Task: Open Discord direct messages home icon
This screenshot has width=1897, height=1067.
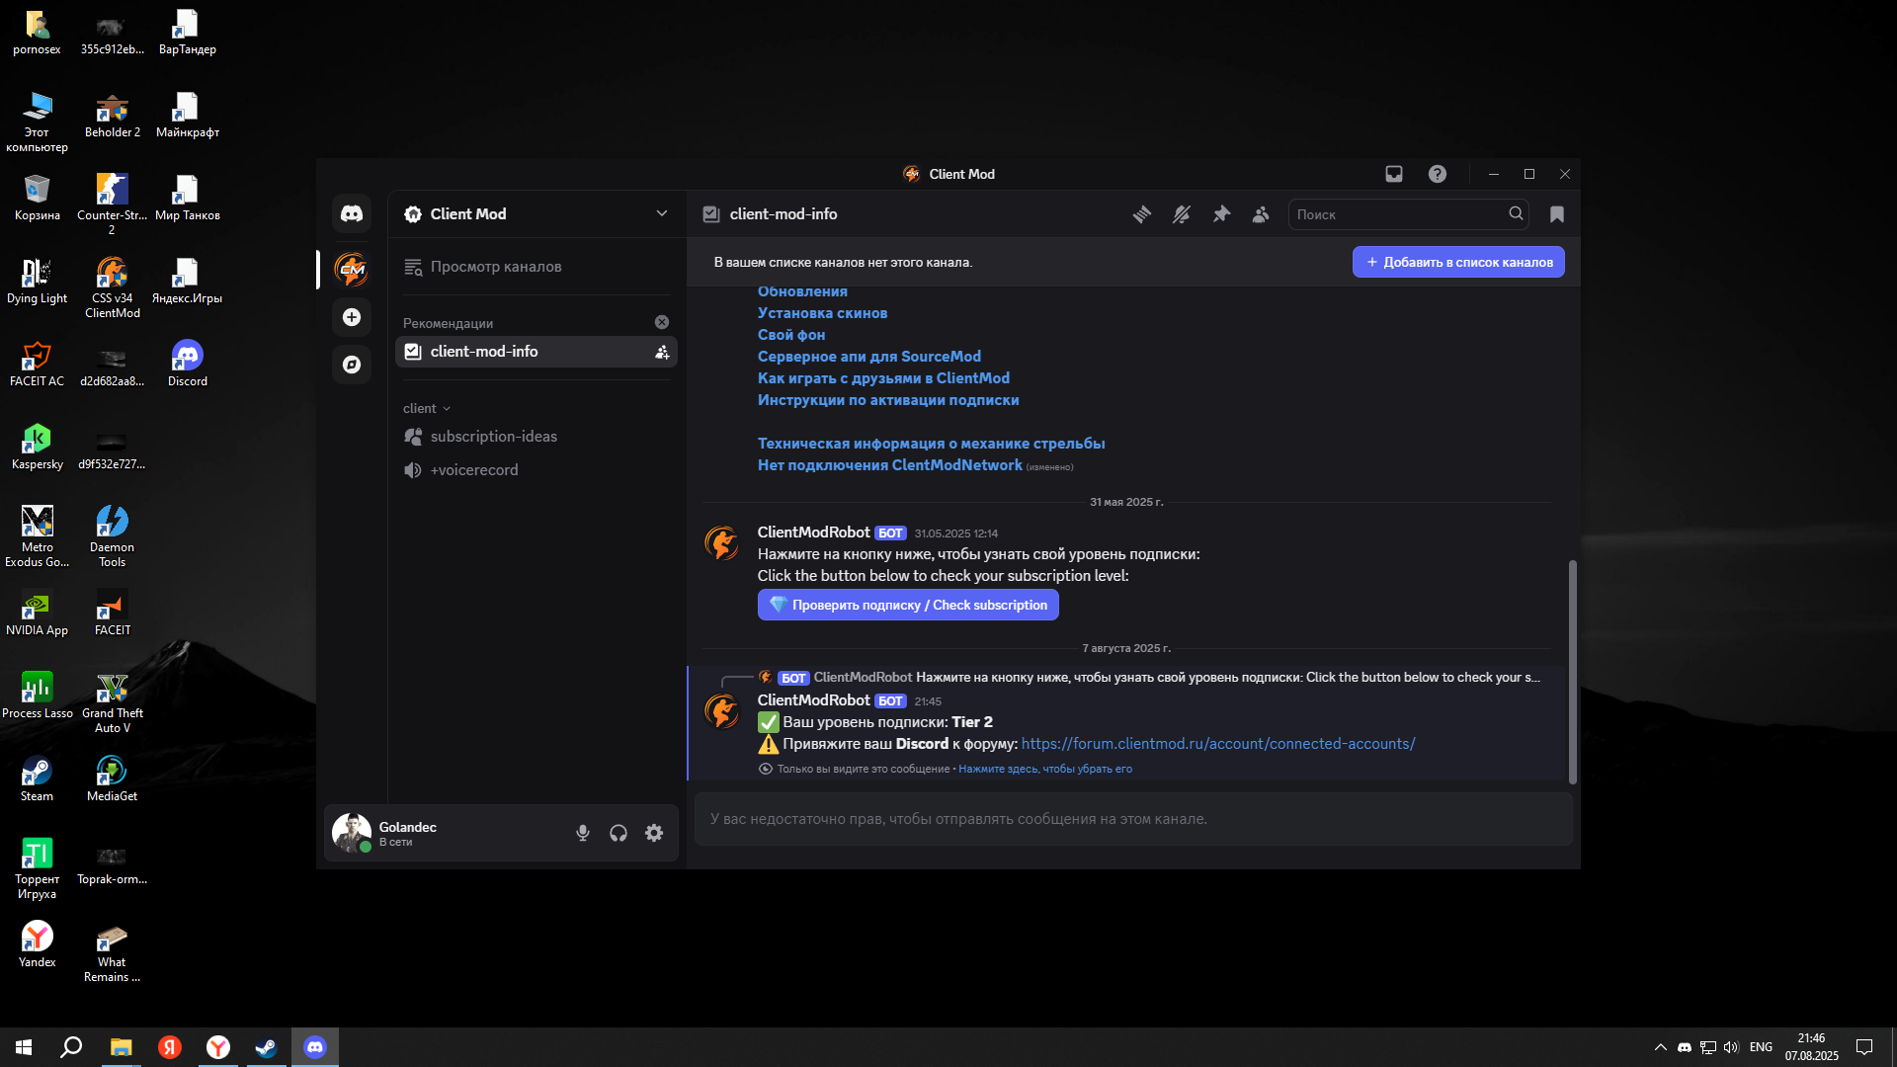Action: tap(352, 213)
